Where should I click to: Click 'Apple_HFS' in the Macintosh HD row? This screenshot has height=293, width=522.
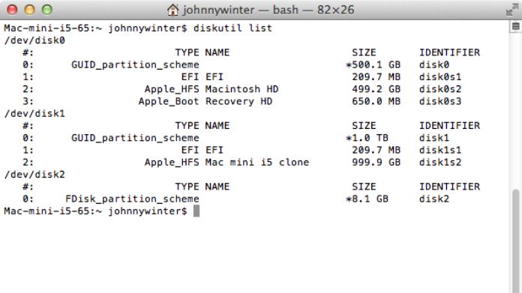[x=172, y=88]
